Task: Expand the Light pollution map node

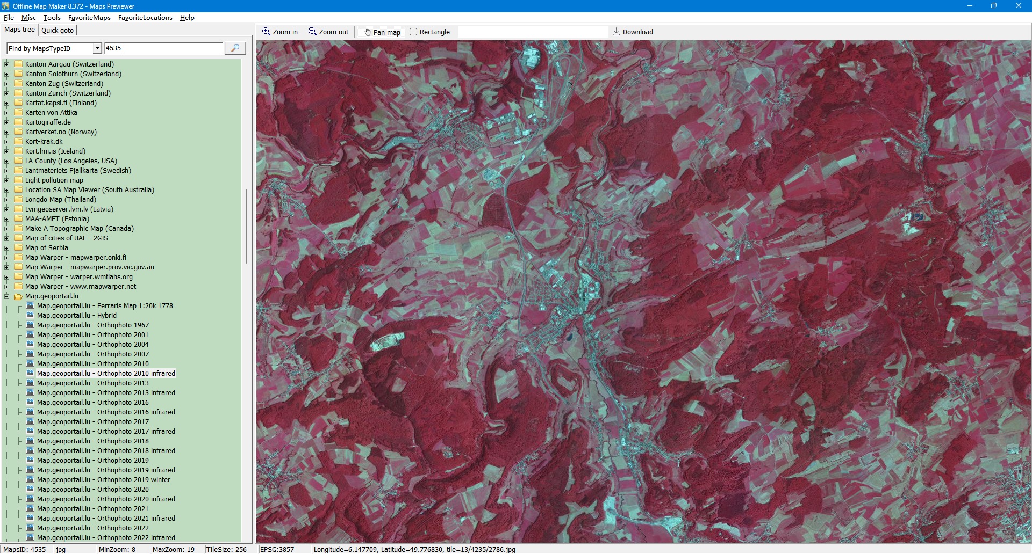Action: coord(7,180)
